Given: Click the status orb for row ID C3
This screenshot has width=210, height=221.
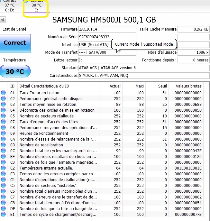Looking at the screenshot, I should click(x=3, y=174).
